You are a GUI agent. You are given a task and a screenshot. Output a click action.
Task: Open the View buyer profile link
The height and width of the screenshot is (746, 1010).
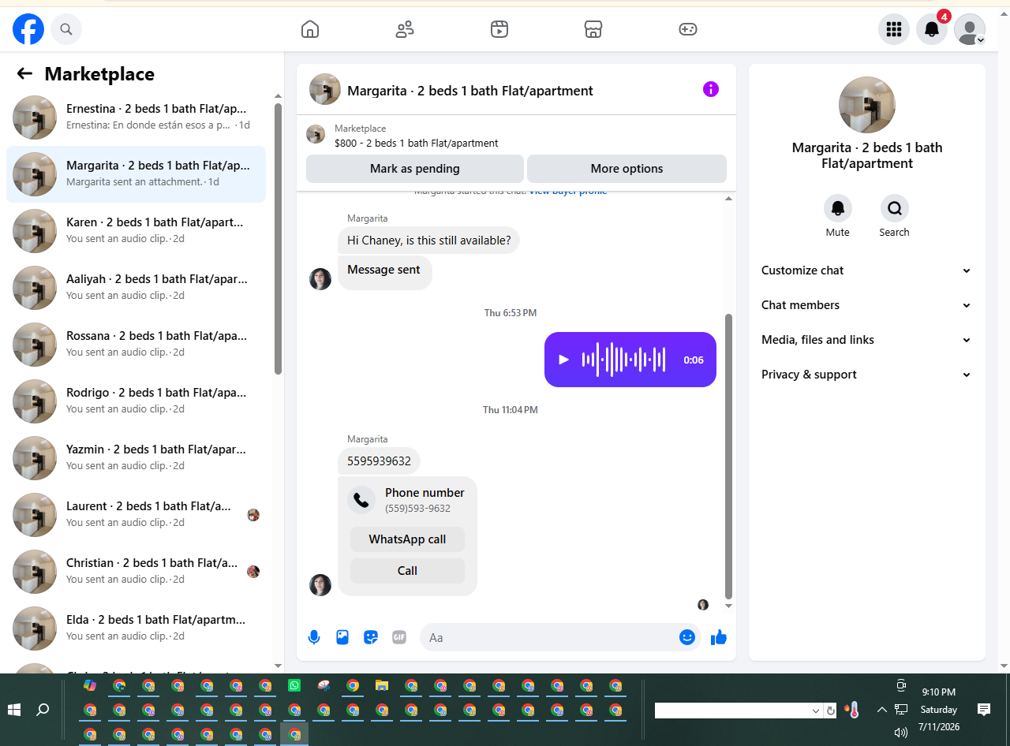pos(568,192)
